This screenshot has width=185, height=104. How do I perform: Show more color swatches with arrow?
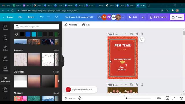tap(58, 34)
